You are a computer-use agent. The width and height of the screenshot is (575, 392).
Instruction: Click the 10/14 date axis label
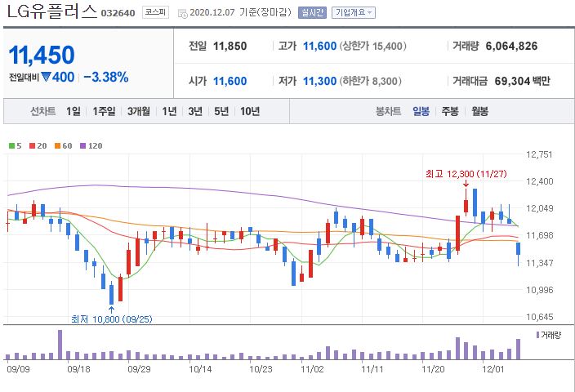coord(200,368)
